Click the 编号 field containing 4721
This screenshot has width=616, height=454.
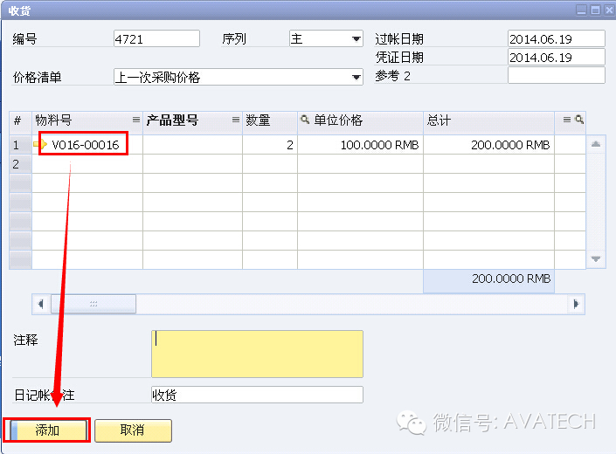[156, 38]
